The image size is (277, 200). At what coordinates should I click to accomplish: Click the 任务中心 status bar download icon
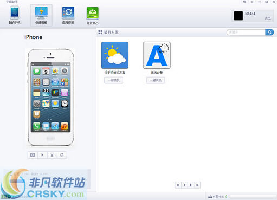210,197
